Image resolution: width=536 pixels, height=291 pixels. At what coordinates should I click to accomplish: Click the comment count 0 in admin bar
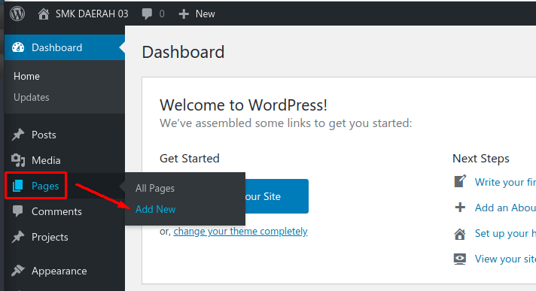point(162,14)
